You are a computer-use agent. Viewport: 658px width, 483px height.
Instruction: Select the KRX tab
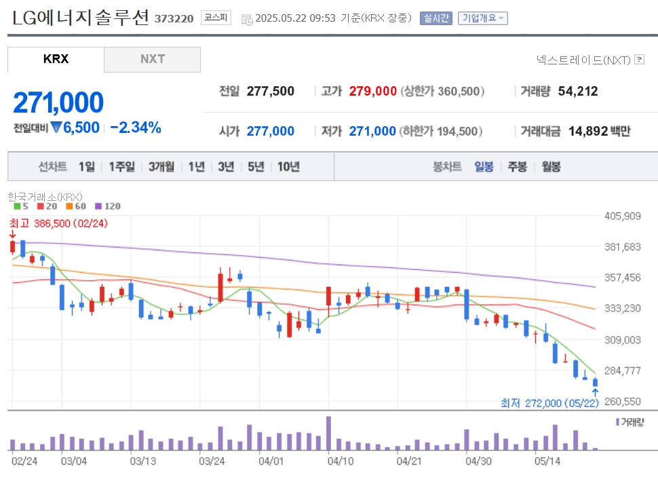56,59
